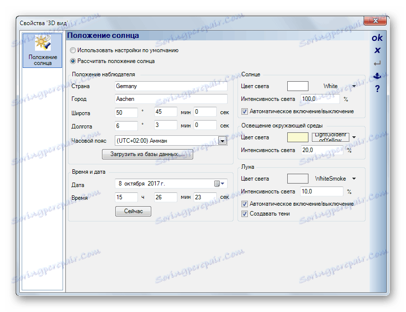
Task: Open help with the question mark icon
Action: point(377,89)
